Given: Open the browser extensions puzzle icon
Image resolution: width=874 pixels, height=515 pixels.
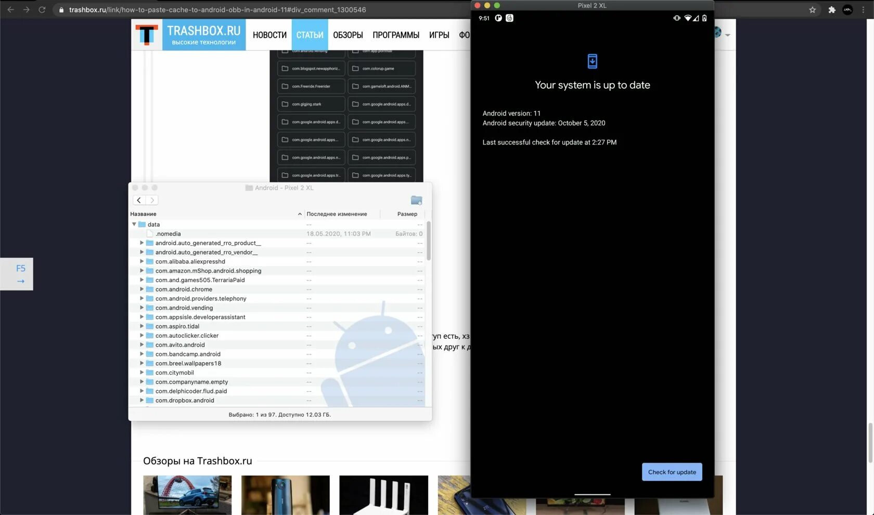Looking at the screenshot, I should [832, 10].
